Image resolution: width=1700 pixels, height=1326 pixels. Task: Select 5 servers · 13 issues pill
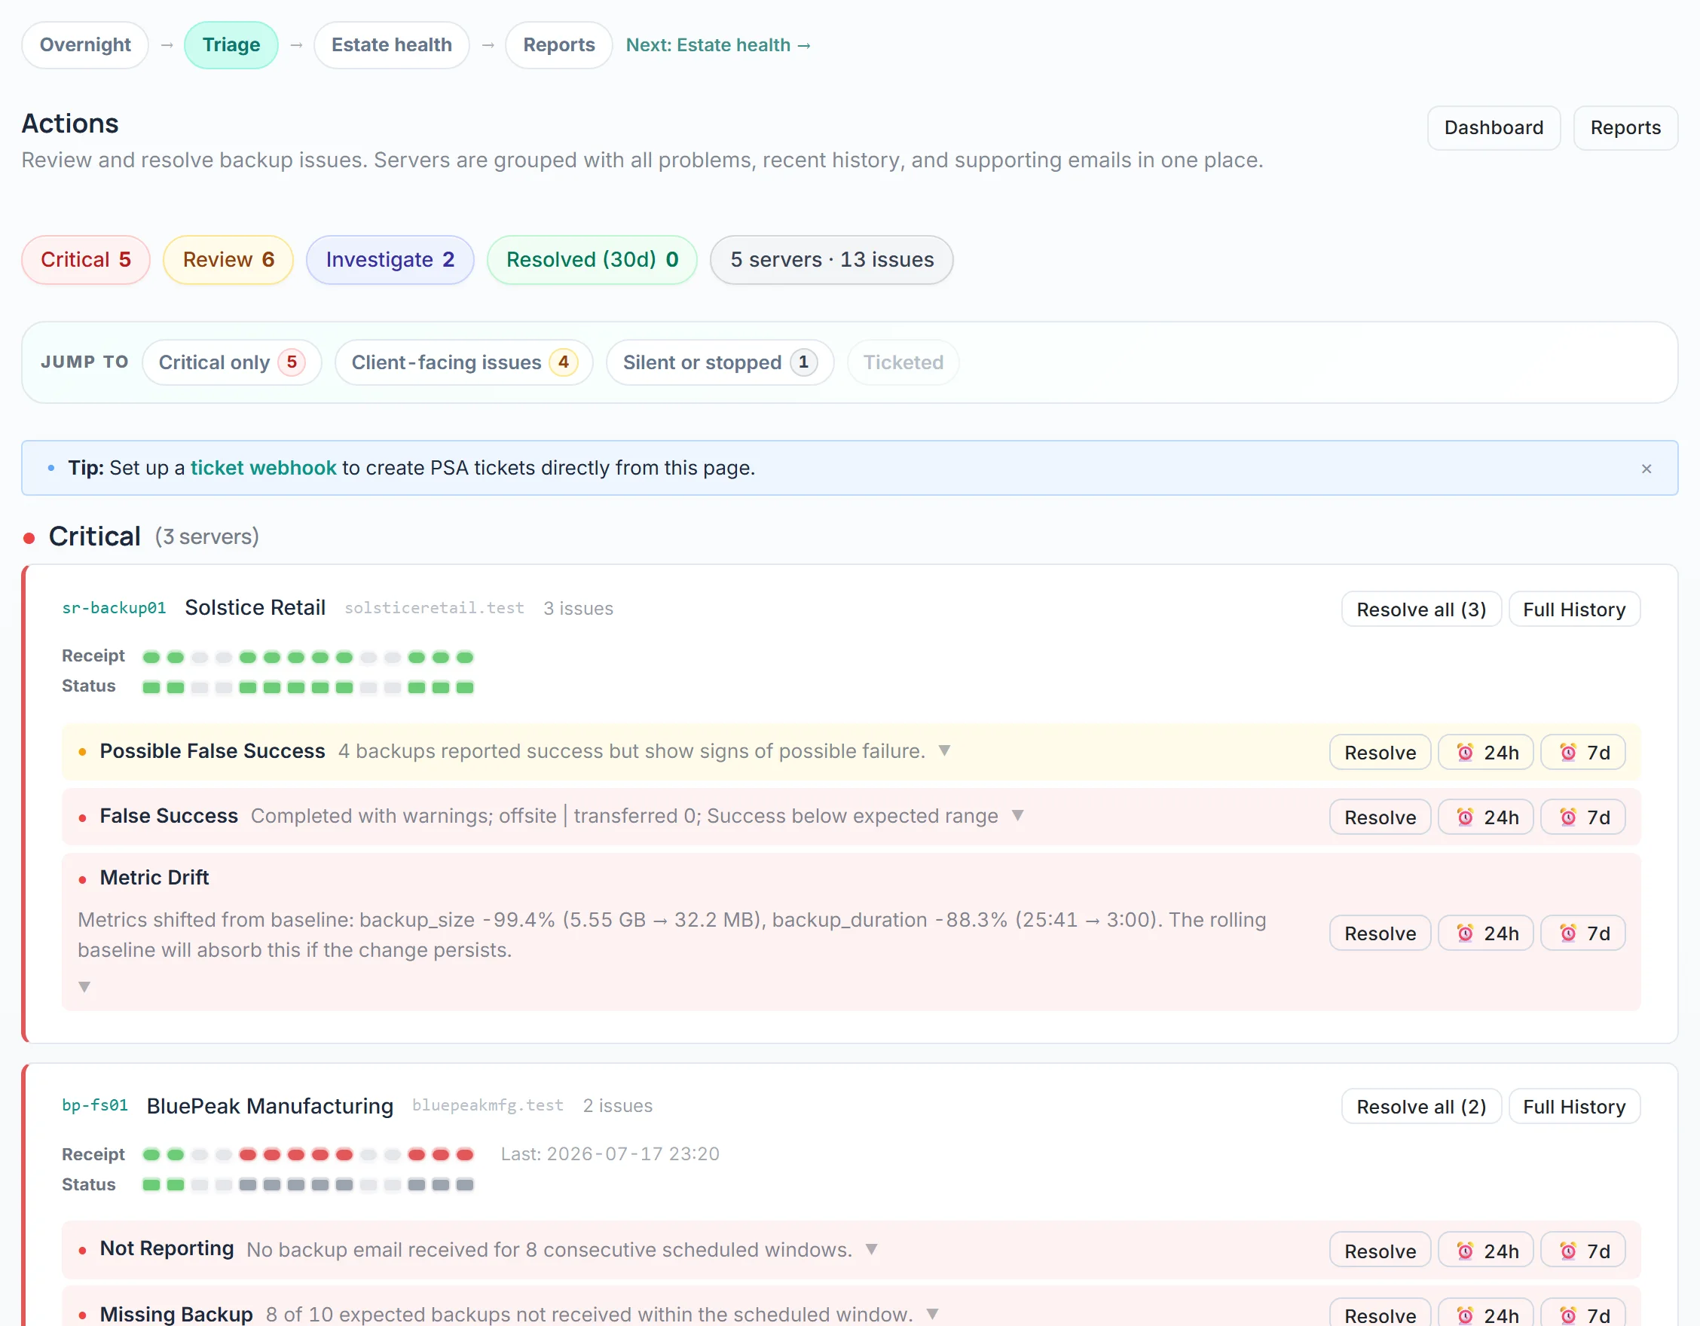831,260
